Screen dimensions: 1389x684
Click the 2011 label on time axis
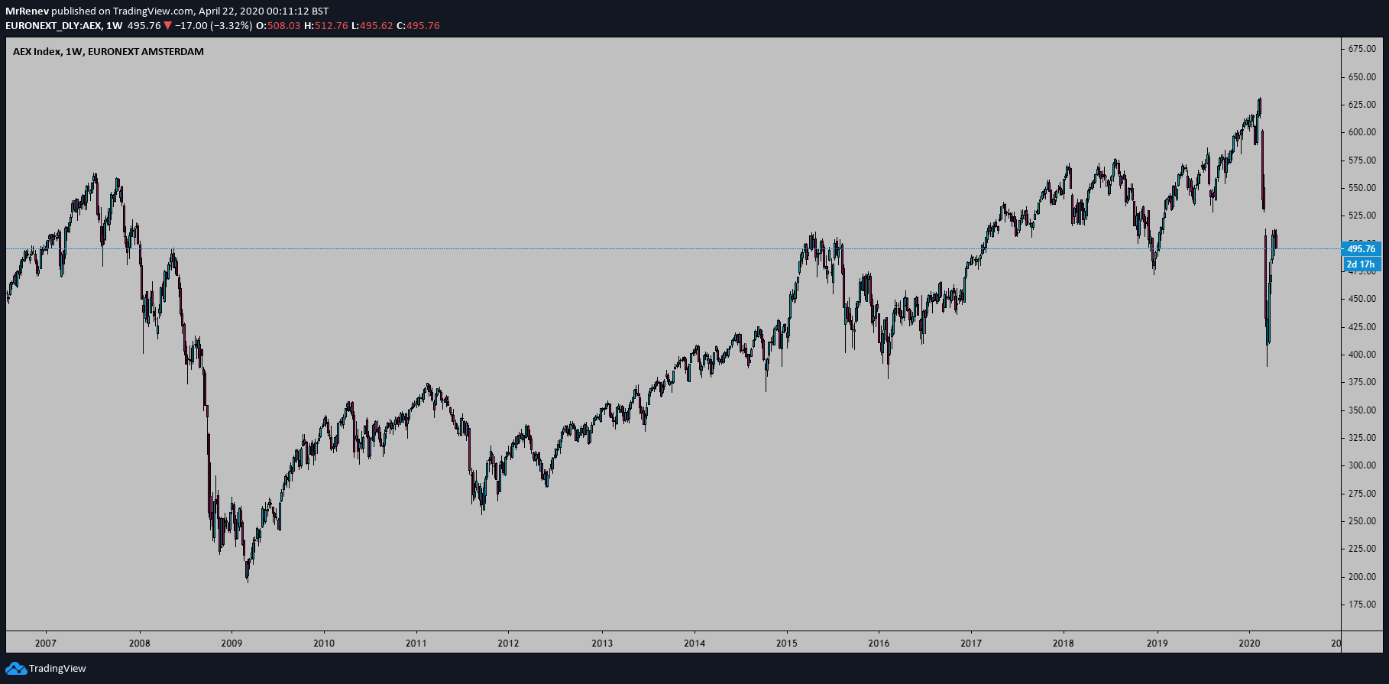click(x=416, y=643)
